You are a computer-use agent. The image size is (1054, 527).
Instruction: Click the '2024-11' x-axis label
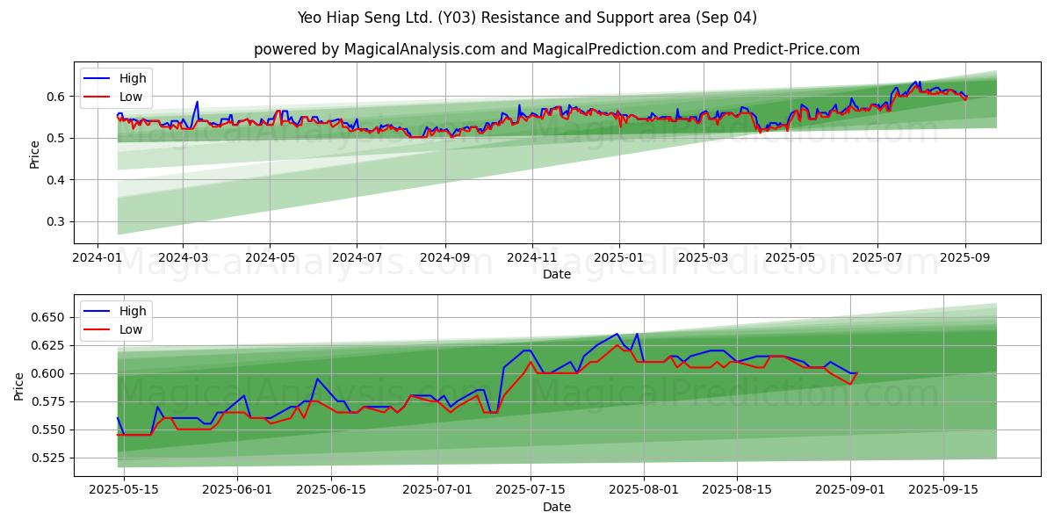point(531,258)
